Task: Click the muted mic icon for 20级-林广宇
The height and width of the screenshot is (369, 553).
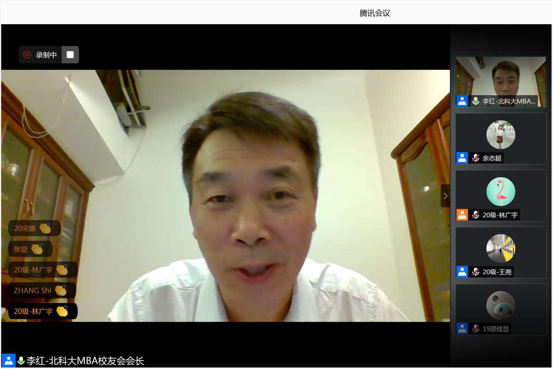Action: pyautogui.click(x=476, y=215)
